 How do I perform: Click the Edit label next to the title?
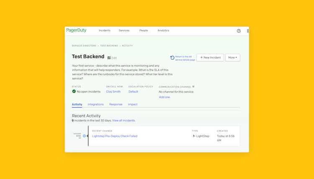114,58
